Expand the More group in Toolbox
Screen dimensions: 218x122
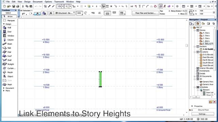(4, 90)
